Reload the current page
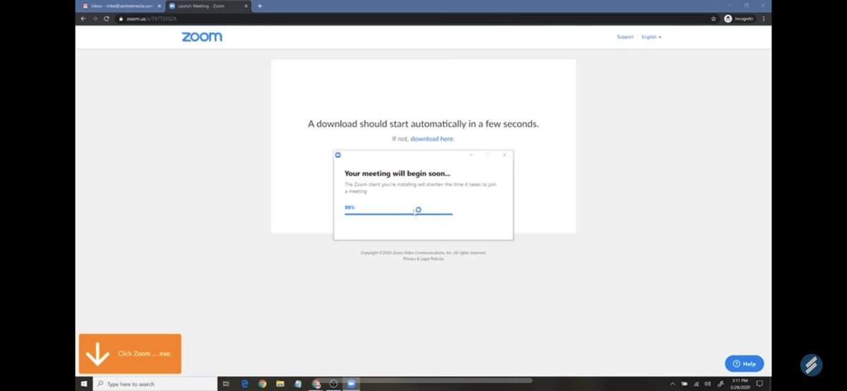The height and width of the screenshot is (391, 847). tap(107, 18)
